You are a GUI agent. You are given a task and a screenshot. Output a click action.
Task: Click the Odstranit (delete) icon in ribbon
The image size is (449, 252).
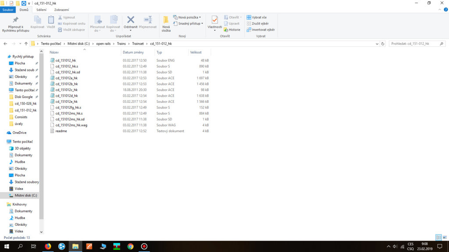pyautogui.click(x=130, y=22)
